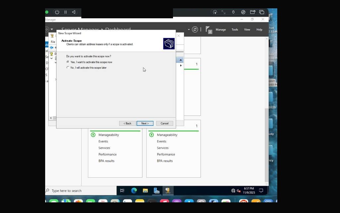Open the dropdown arrow beside refresh icon
Screen dimensions: 340x213
coord(189,30)
